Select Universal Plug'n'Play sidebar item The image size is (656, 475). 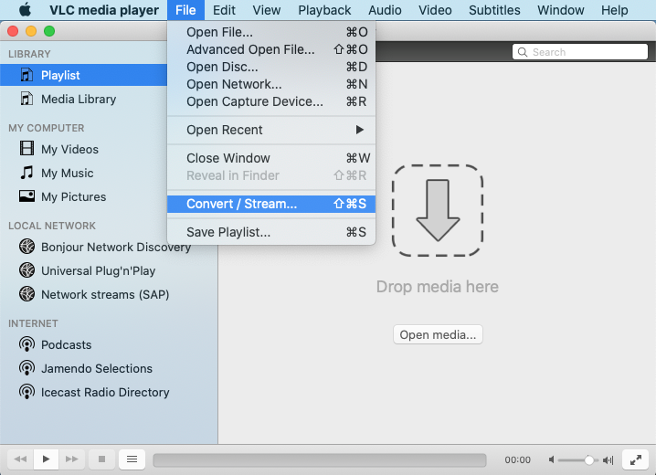coord(109,270)
